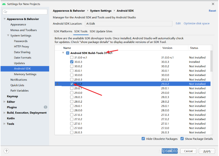Click the Reset link
This screenshot has height=156, width=219.
coord(212,11)
